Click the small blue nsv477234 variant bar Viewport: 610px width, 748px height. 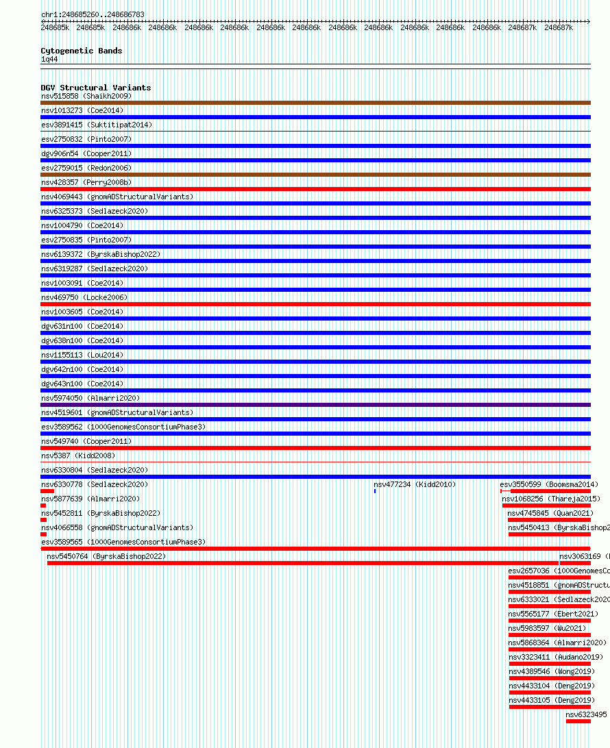coord(375,491)
